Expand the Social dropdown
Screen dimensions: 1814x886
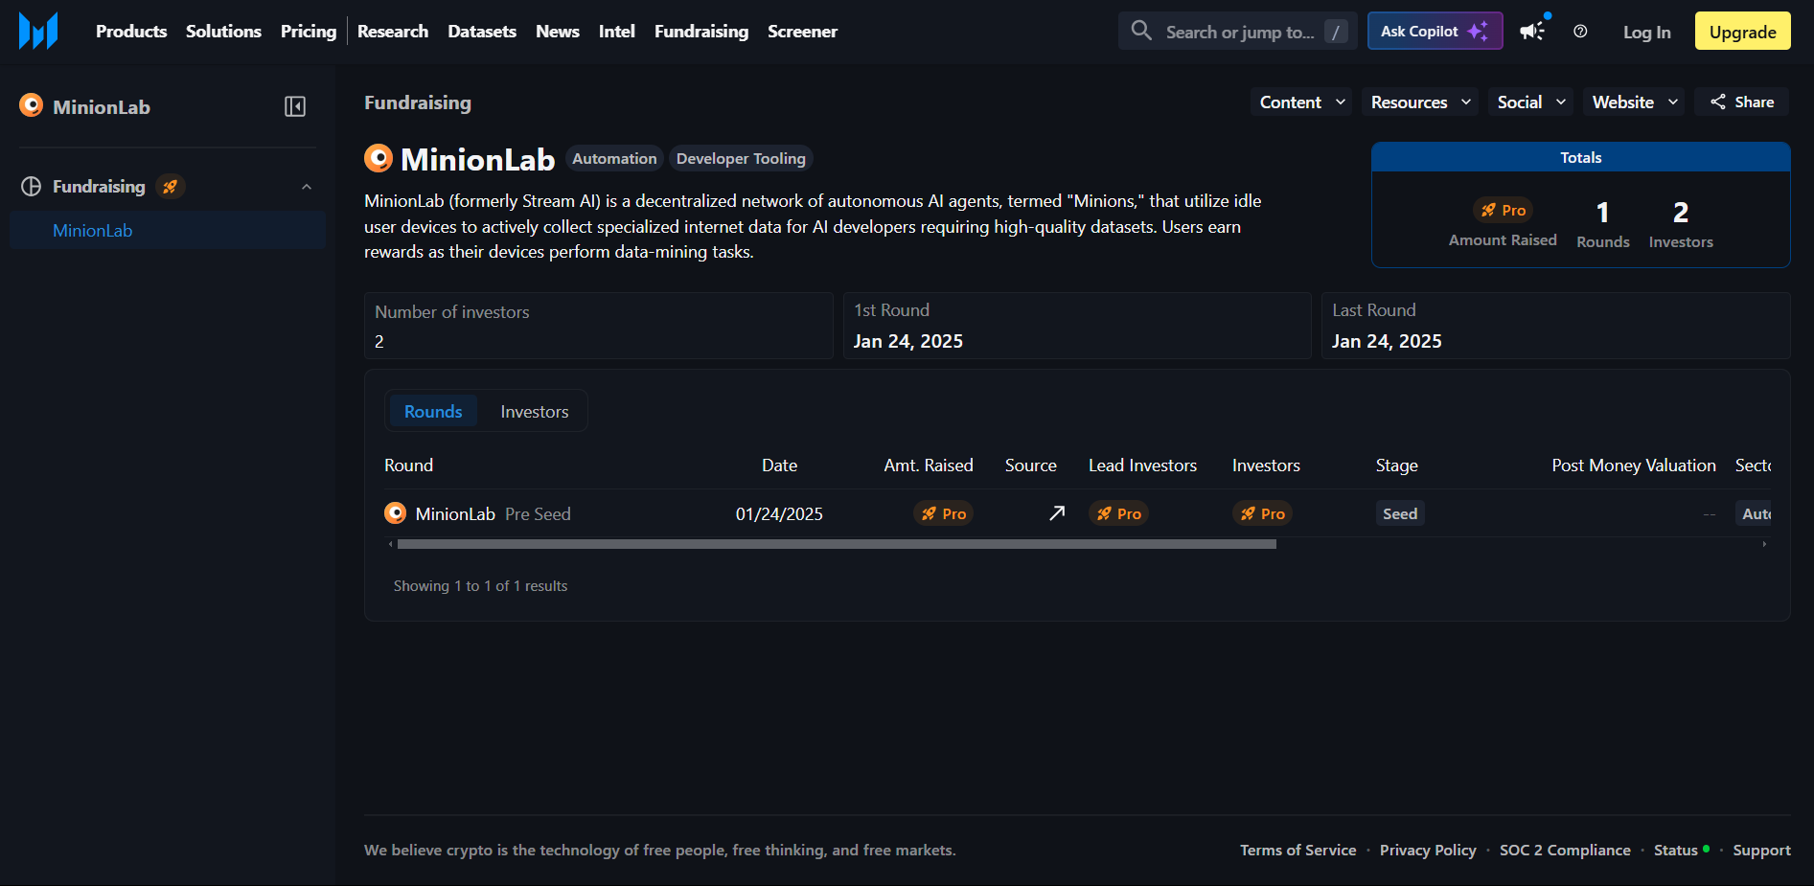(1529, 102)
